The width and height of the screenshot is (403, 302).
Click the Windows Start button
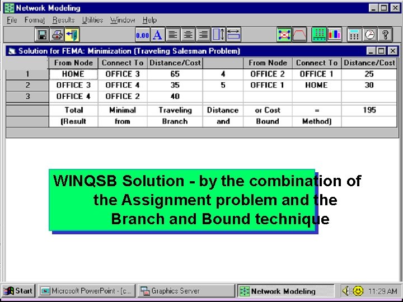coord(18,291)
